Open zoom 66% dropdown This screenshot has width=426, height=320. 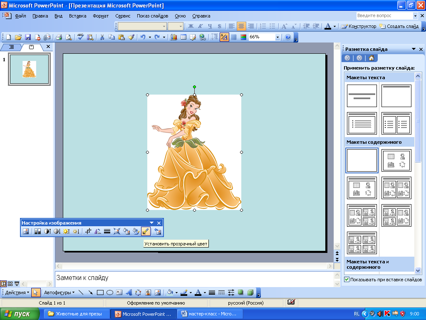point(277,37)
